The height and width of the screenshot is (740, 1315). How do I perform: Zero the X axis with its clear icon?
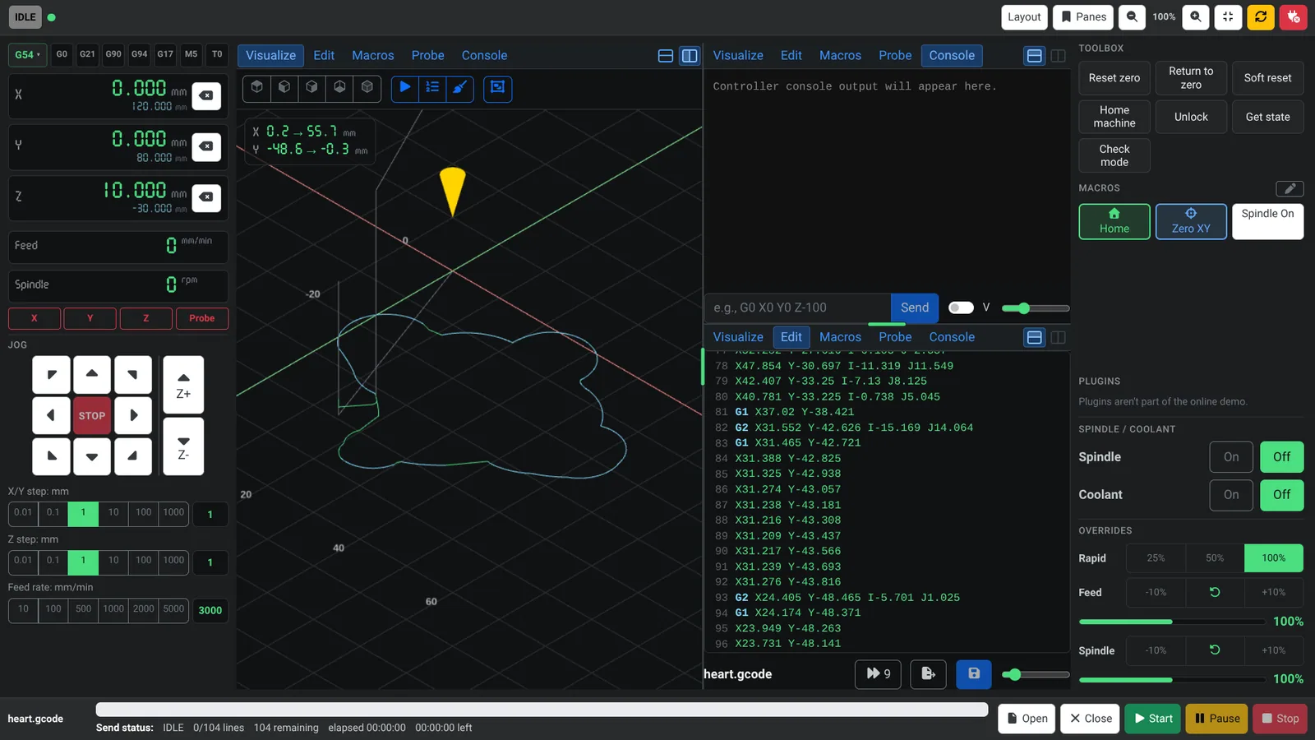point(206,95)
